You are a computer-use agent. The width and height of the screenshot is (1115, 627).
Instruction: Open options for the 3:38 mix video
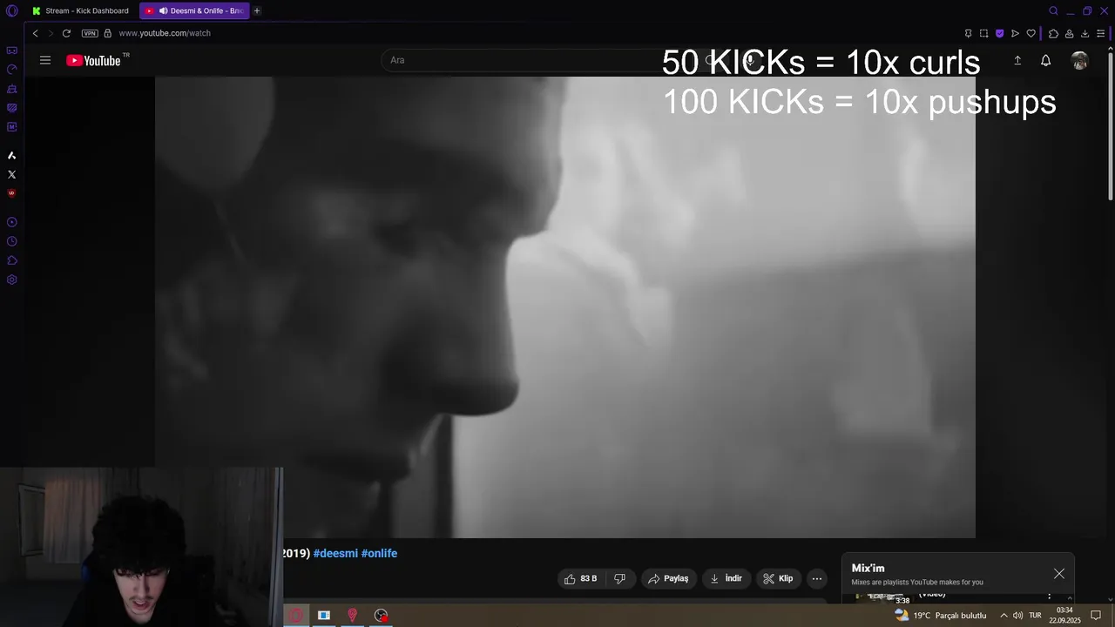point(1049,596)
